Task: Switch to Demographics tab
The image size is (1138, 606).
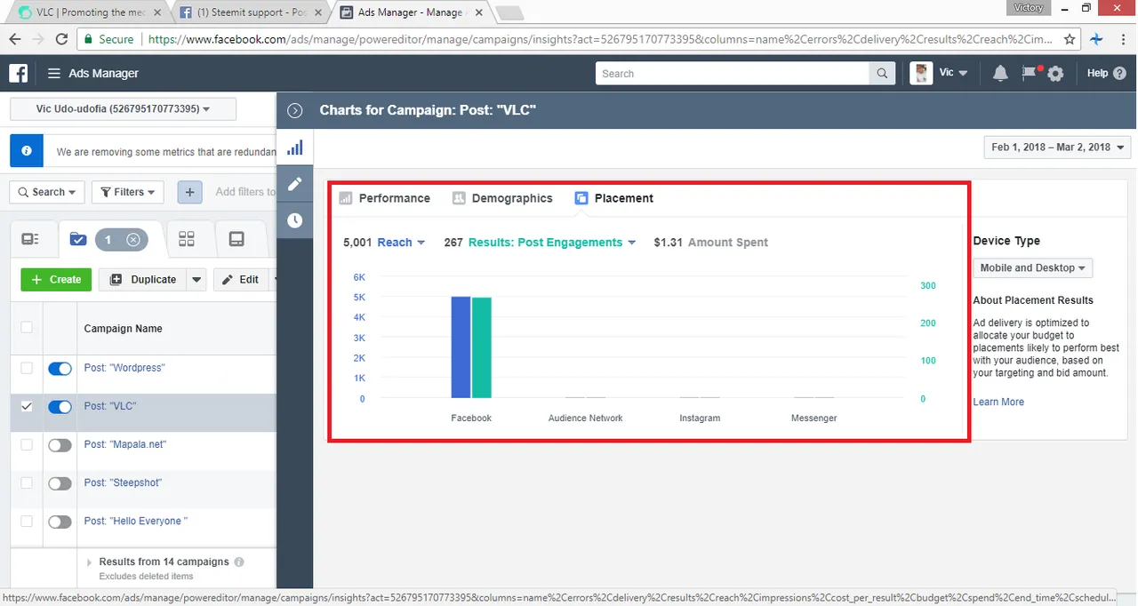Action: point(502,198)
